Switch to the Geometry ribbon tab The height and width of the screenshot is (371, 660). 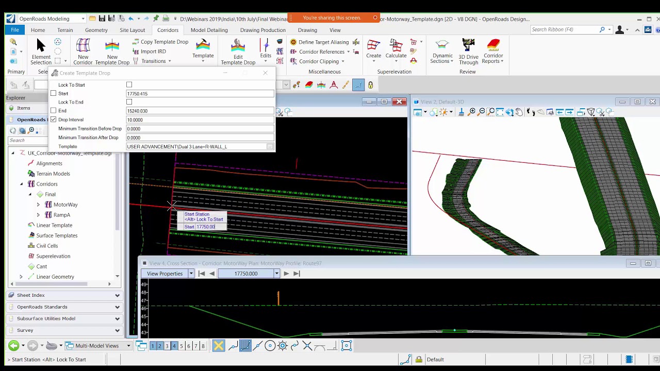(96, 30)
